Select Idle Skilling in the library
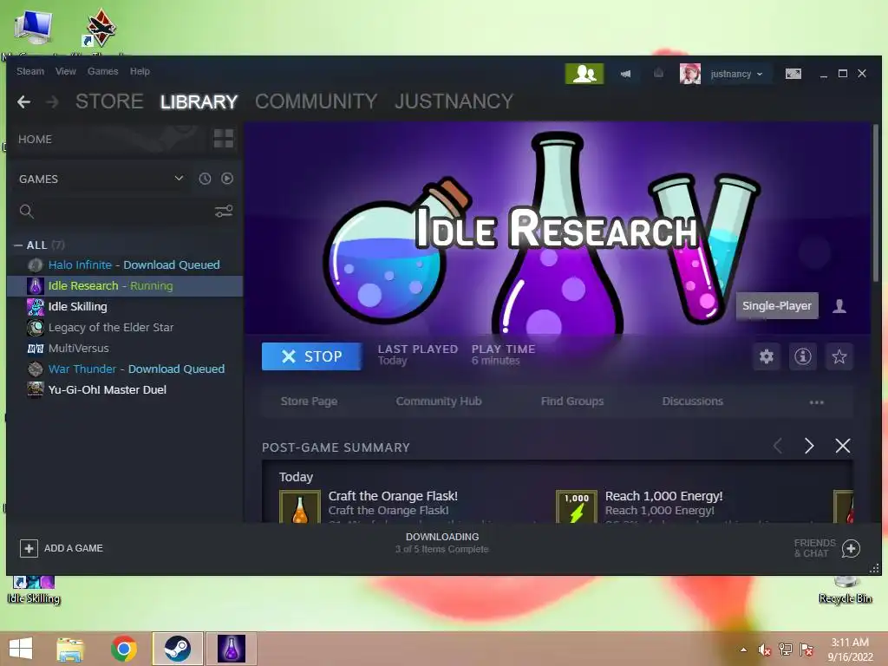The height and width of the screenshot is (666, 888). 125,306
